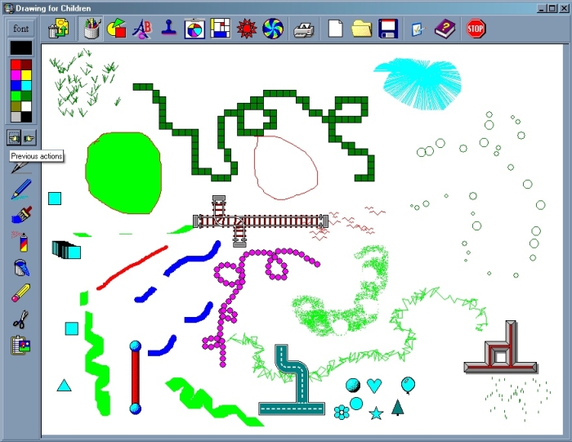Select the paintbrush tool in the sidebar

point(20,216)
